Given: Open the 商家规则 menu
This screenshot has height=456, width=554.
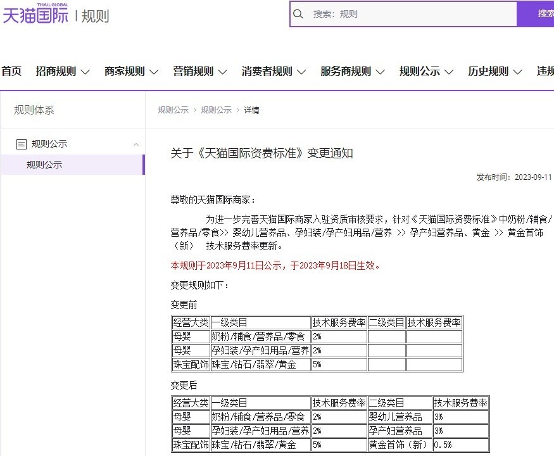Looking at the screenshot, I should click(125, 72).
